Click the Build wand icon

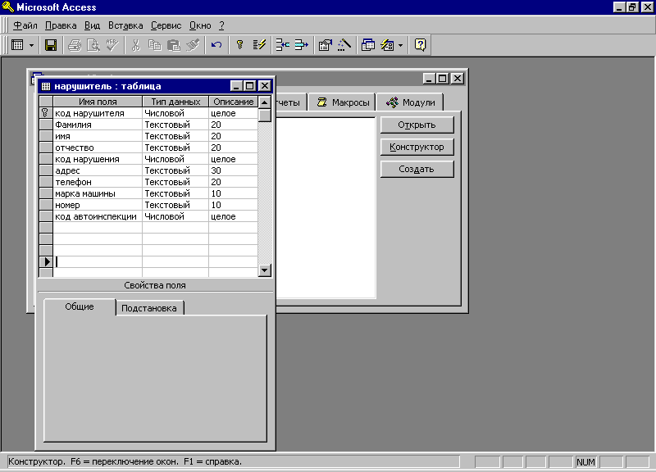coord(344,45)
